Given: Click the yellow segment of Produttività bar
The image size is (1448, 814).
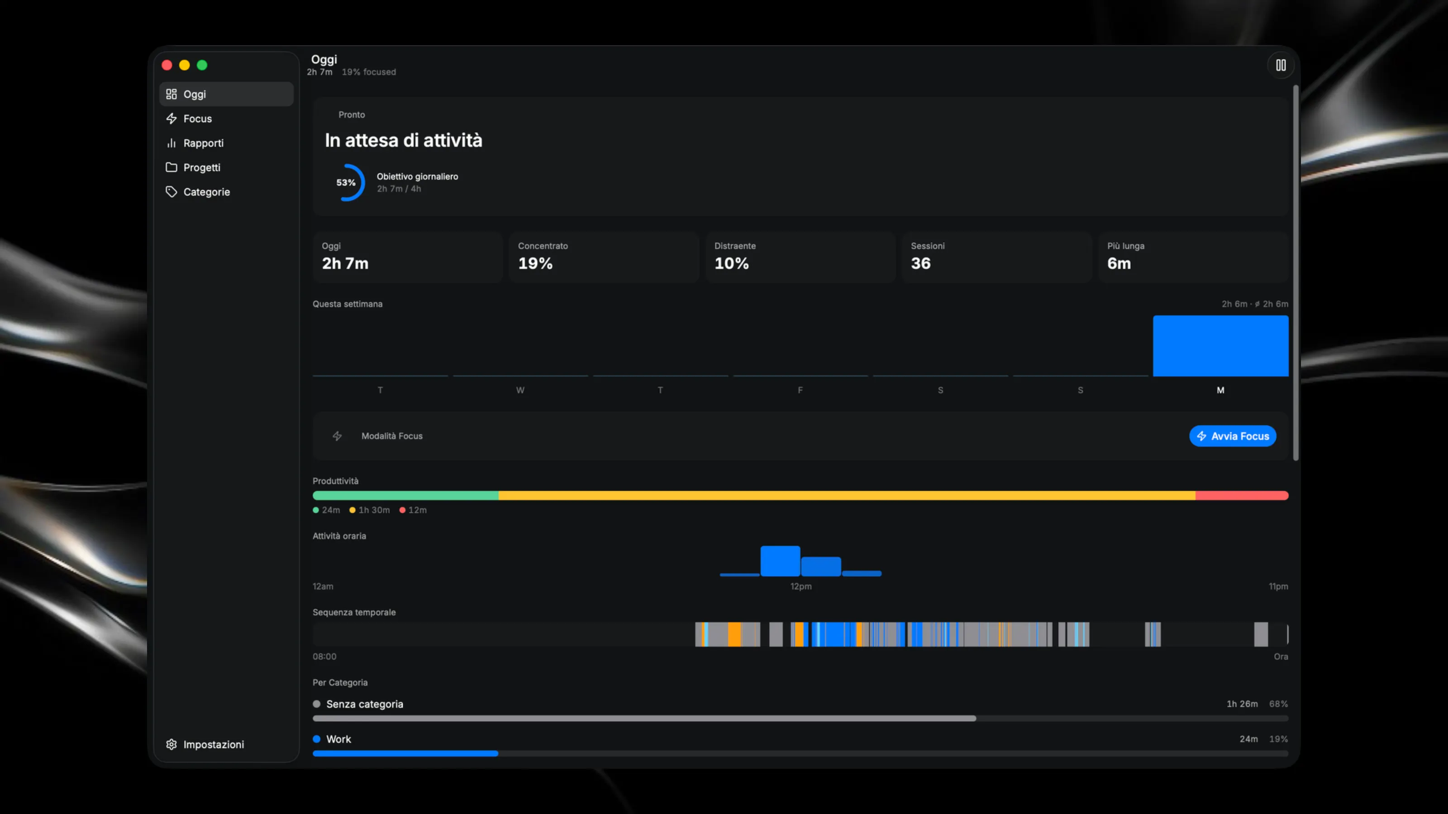Looking at the screenshot, I should [x=847, y=496].
